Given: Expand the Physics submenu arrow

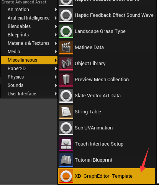Looking at the screenshot, I should click(x=56, y=77).
